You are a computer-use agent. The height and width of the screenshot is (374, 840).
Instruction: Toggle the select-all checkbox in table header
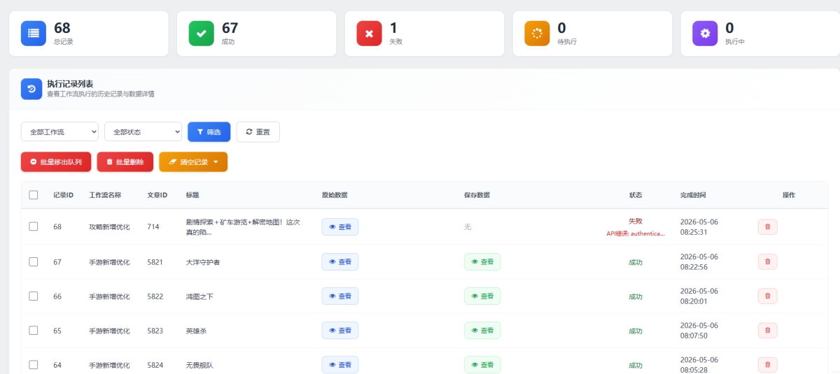(x=34, y=195)
